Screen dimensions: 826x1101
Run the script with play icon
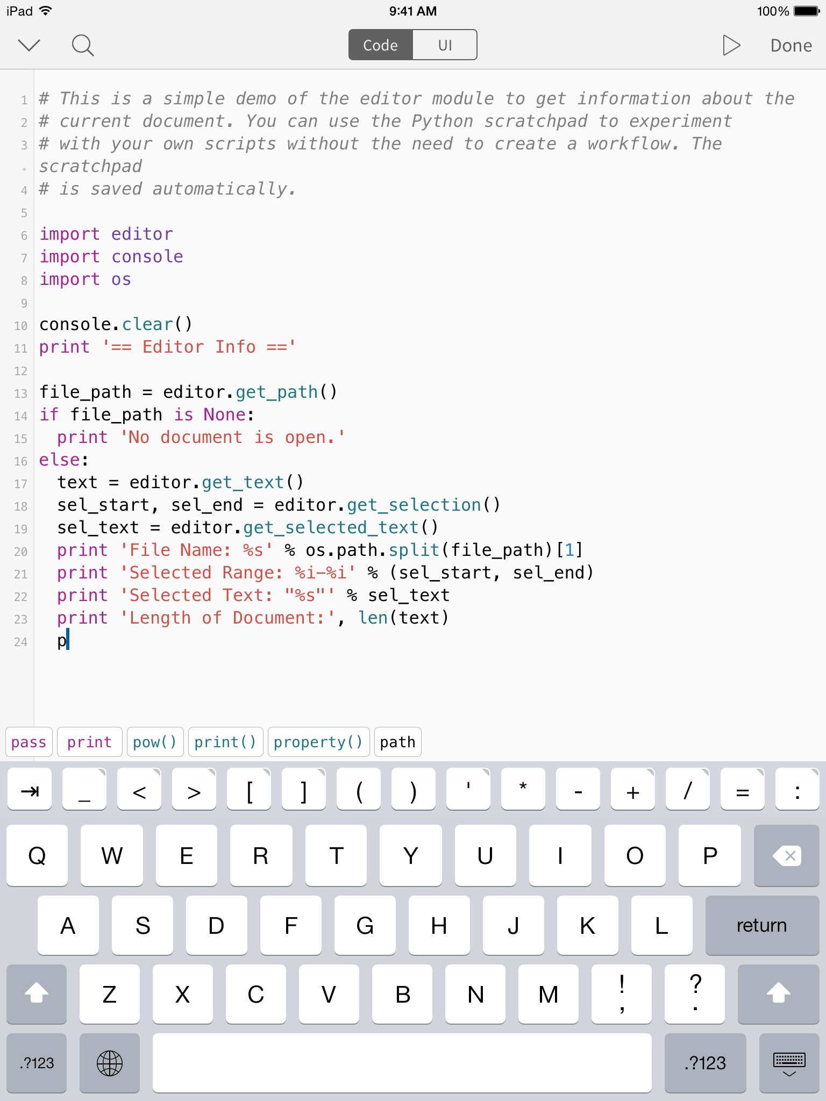731,46
